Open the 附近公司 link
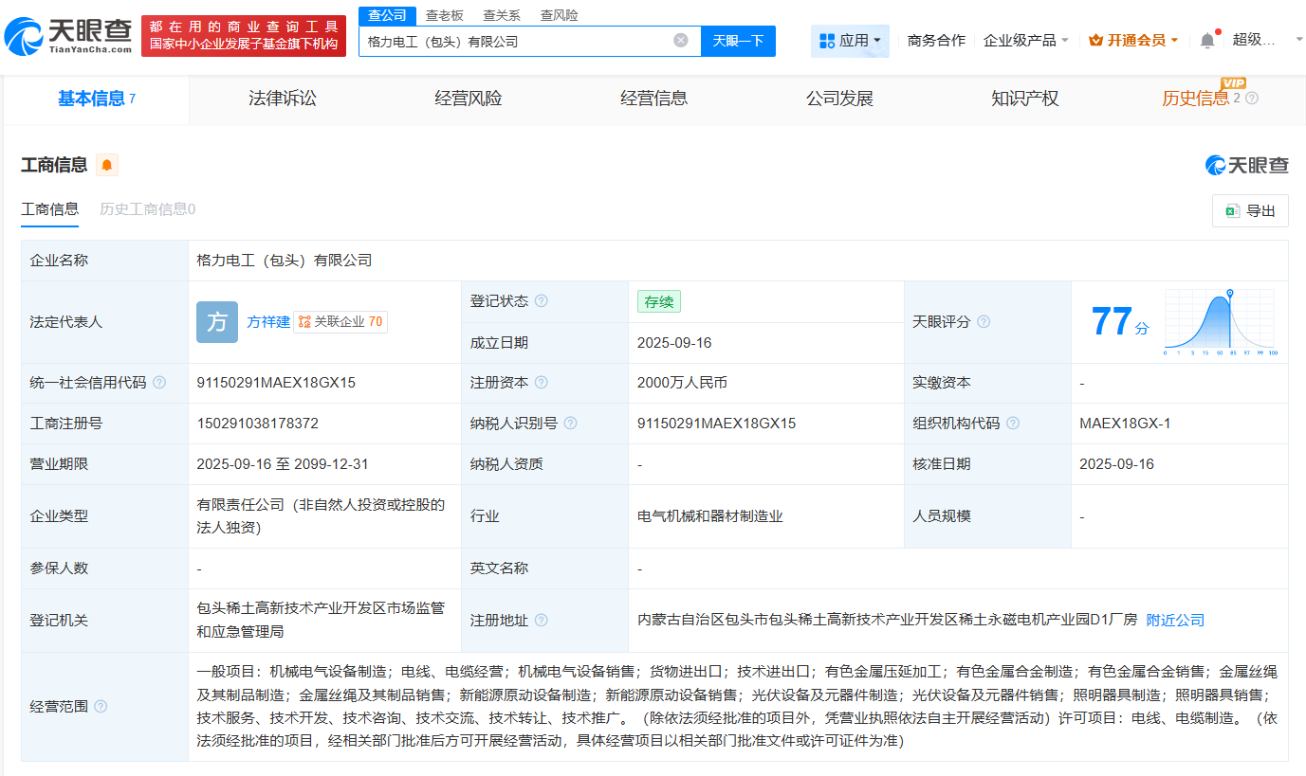The width and height of the screenshot is (1306, 776). pos(1175,619)
